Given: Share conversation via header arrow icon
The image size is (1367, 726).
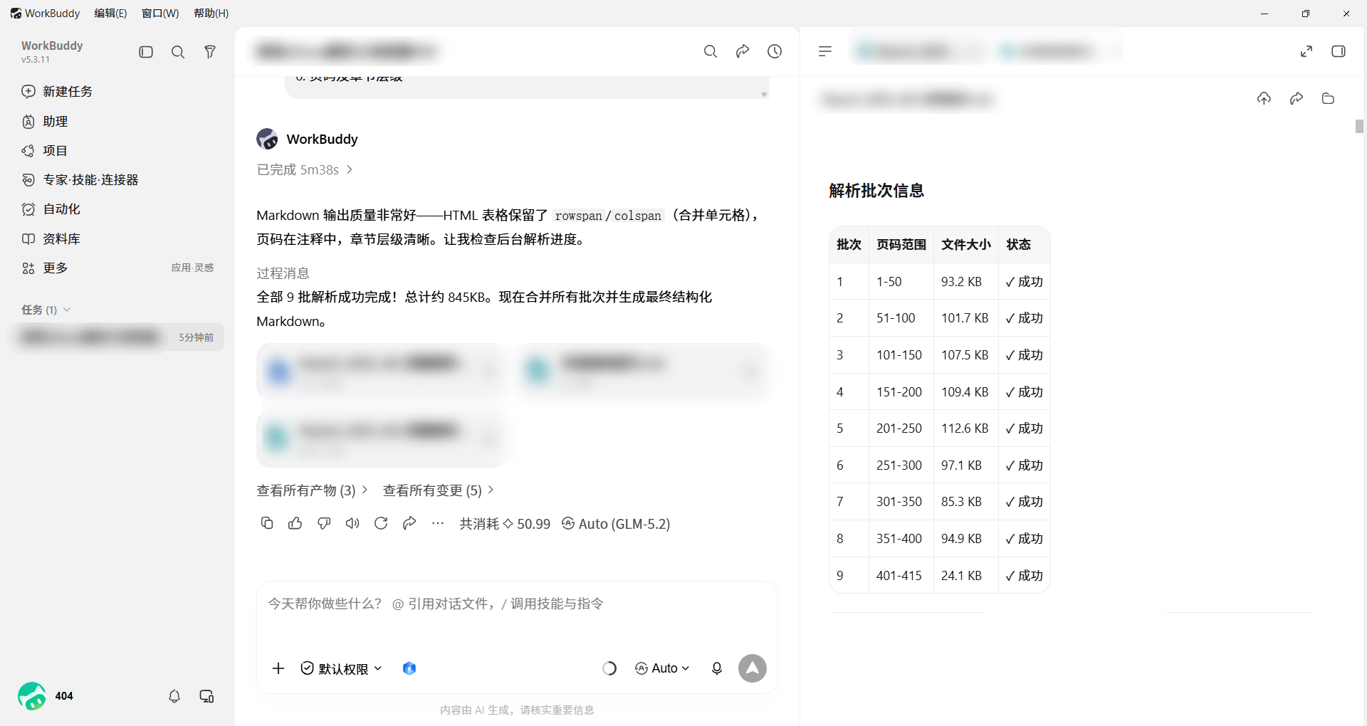Looking at the screenshot, I should tap(743, 51).
